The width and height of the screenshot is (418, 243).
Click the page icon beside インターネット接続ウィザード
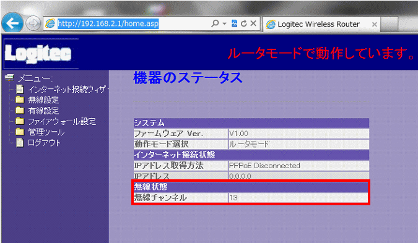tap(20, 89)
